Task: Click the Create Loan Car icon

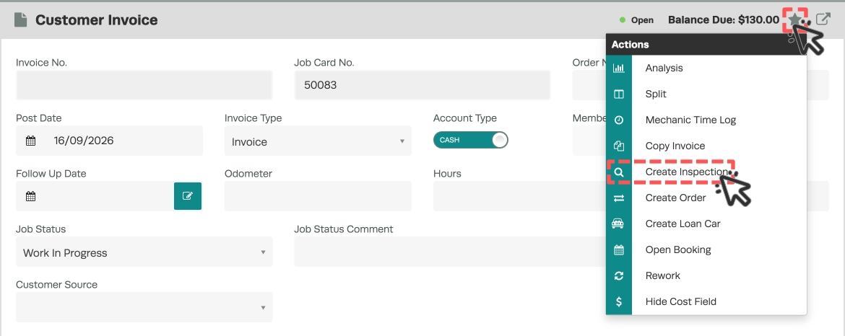Action: click(619, 224)
